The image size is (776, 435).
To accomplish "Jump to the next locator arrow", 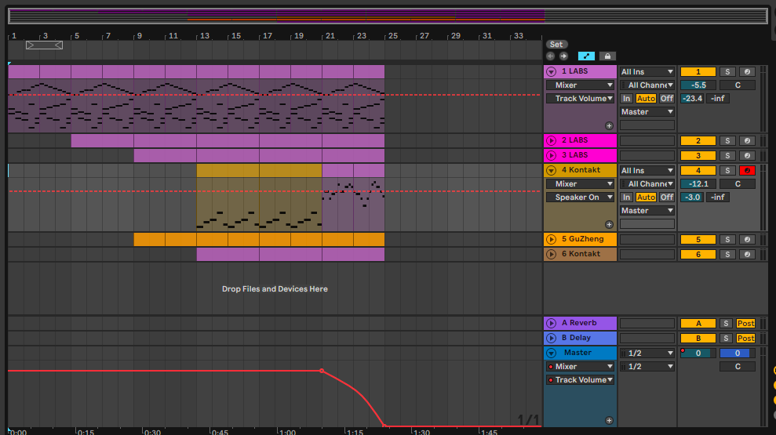I will tap(563, 56).
